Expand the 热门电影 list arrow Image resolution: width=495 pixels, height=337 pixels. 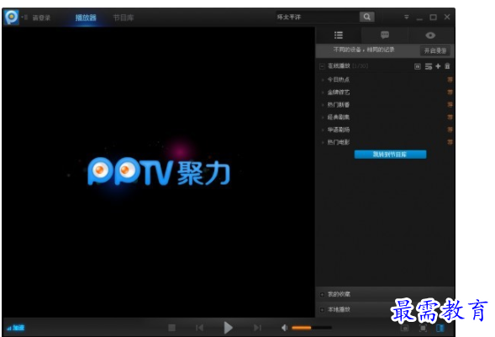(x=323, y=143)
